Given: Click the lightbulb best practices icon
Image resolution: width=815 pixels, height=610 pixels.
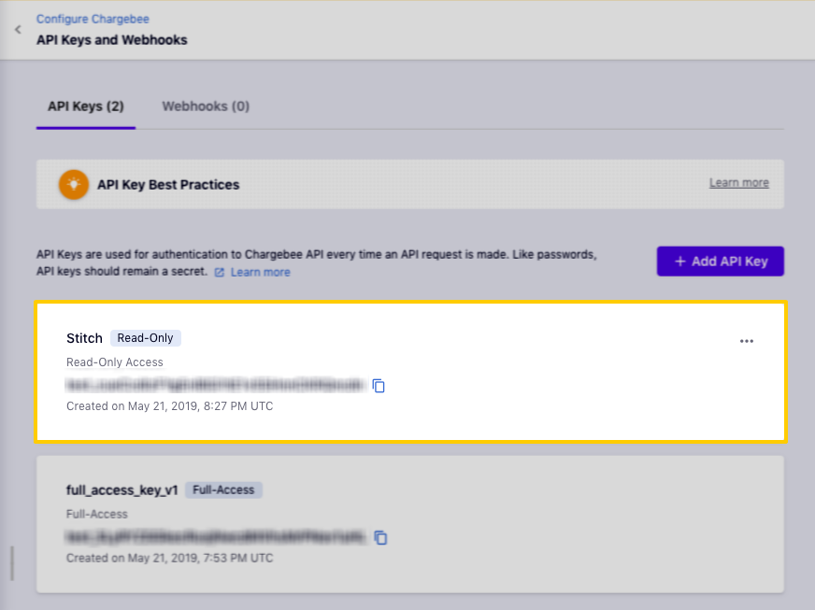Looking at the screenshot, I should click(x=73, y=184).
